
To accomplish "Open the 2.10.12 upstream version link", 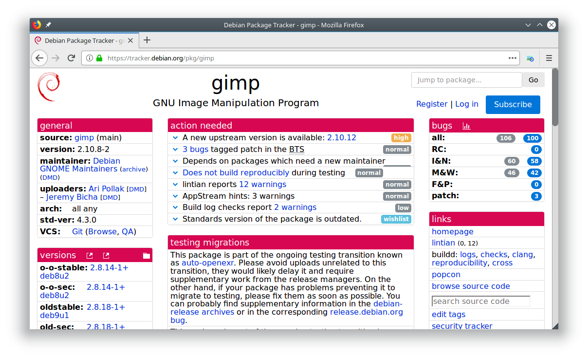I will pyautogui.click(x=342, y=138).
